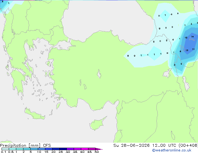Screen dimensions: 198x153
Task: Select the 5–10 mm legend swatch
Action: coord(34,149)
